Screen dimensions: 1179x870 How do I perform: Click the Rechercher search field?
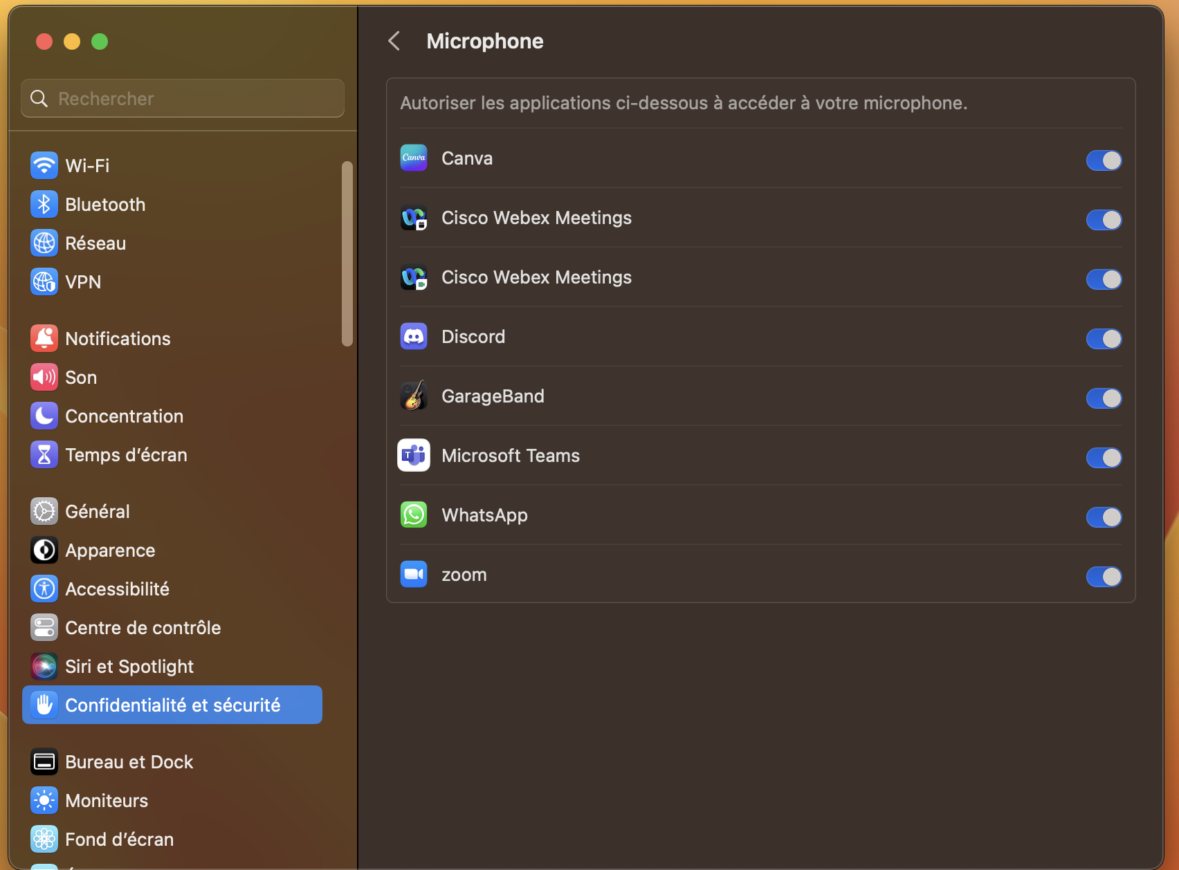pyautogui.click(x=183, y=99)
